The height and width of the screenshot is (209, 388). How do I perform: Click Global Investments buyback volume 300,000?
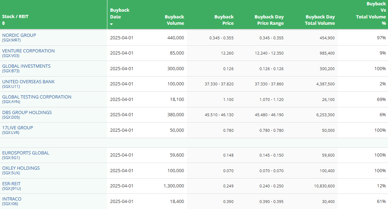(x=175, y=68)
